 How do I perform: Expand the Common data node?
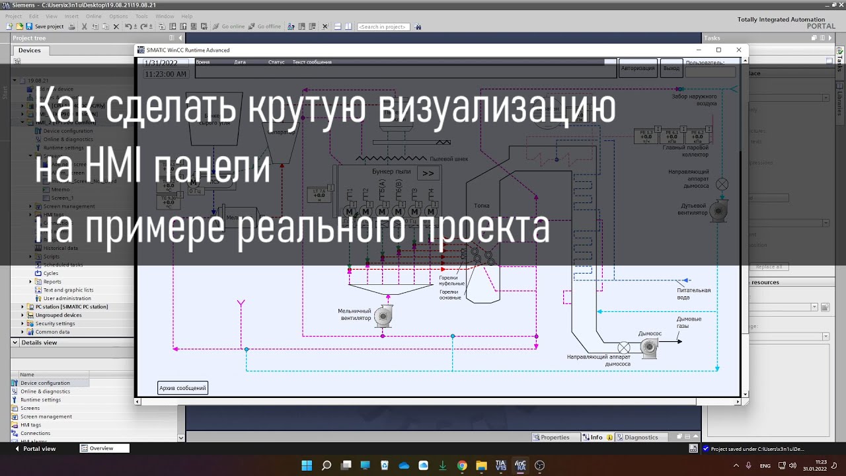click(x=22, y=332)
